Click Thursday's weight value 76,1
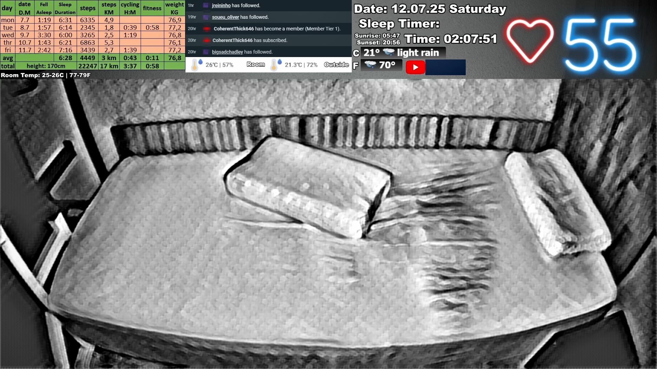Viewport: 657px width, 369px height. pyautogui.click(x=175, y=42)
